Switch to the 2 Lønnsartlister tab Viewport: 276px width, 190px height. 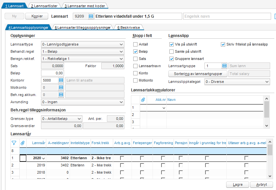click(44, 6)
